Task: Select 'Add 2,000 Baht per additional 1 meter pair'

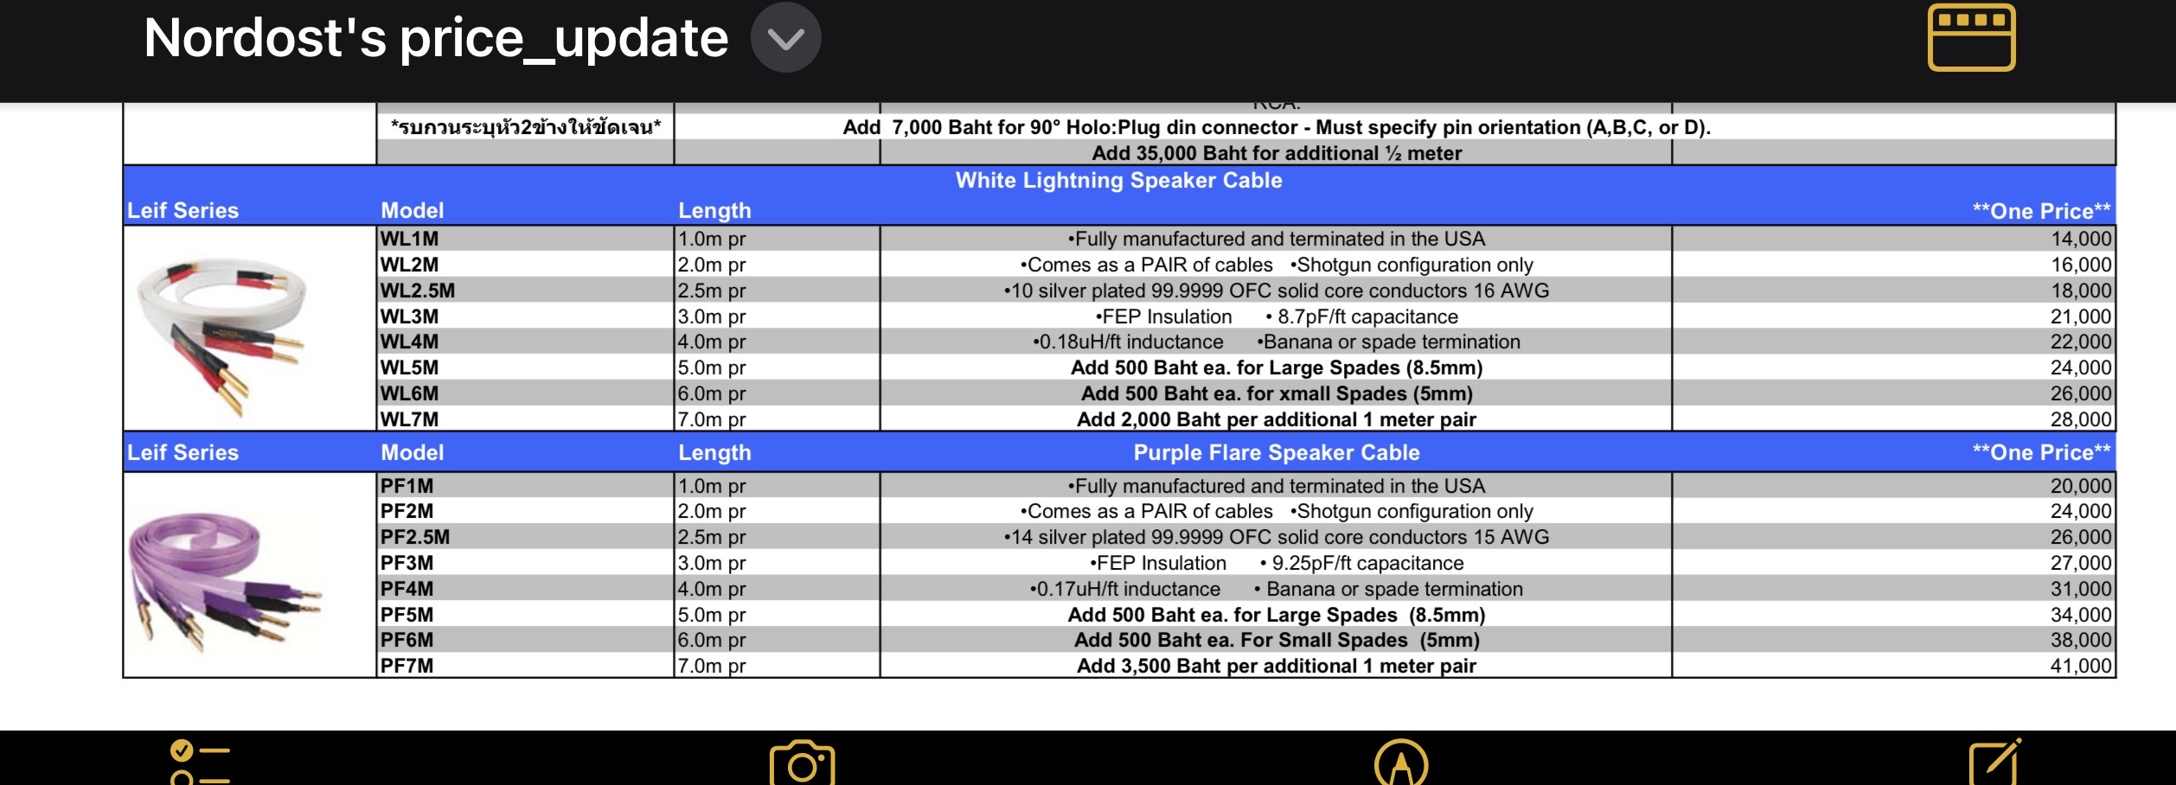Action: point(1277,419)
